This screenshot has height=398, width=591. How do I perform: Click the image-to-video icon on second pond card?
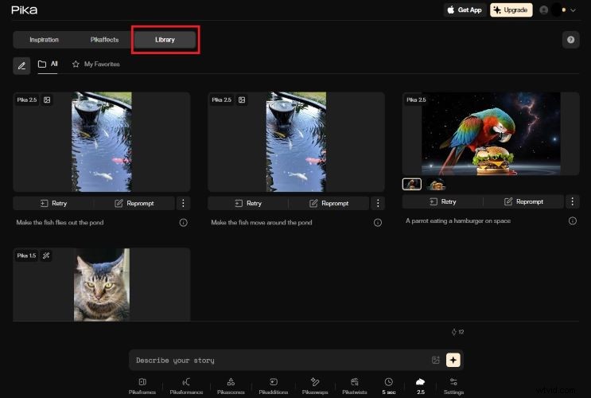tap(242, 100)
